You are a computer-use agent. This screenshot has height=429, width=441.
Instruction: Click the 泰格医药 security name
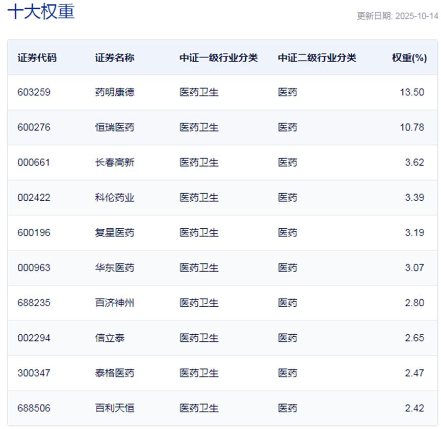coord(115,373)
